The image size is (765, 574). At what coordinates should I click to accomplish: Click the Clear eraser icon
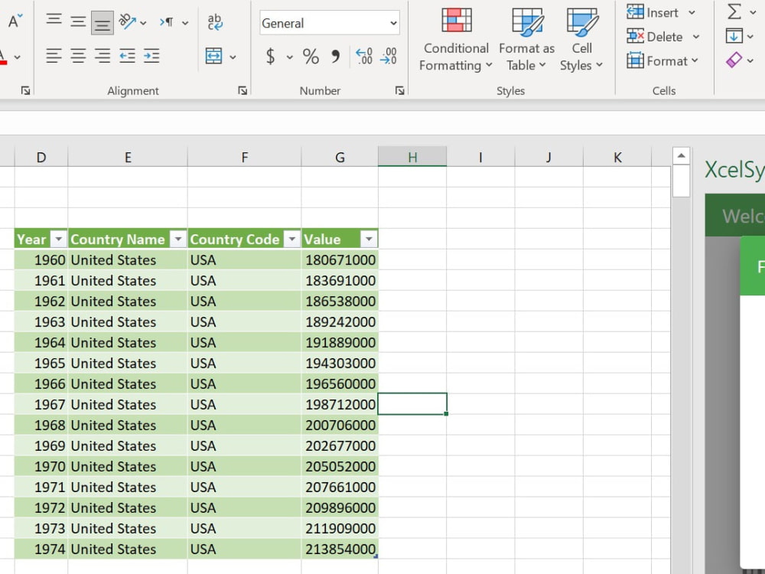734,60
